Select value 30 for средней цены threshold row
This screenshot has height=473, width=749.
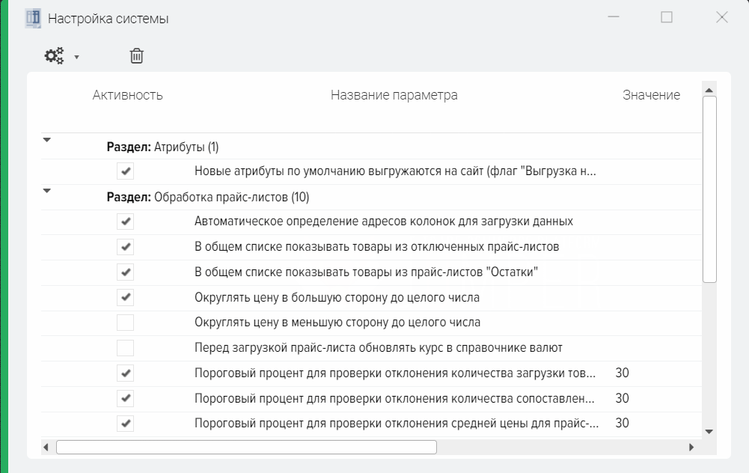click(x=622, y=424)
